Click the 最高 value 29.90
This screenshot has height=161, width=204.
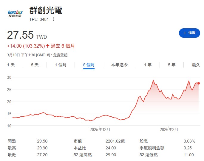tap(42, 148)
